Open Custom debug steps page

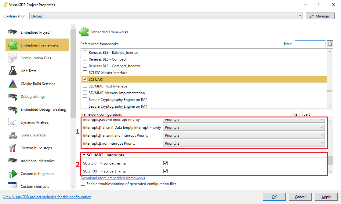[37, 174]
